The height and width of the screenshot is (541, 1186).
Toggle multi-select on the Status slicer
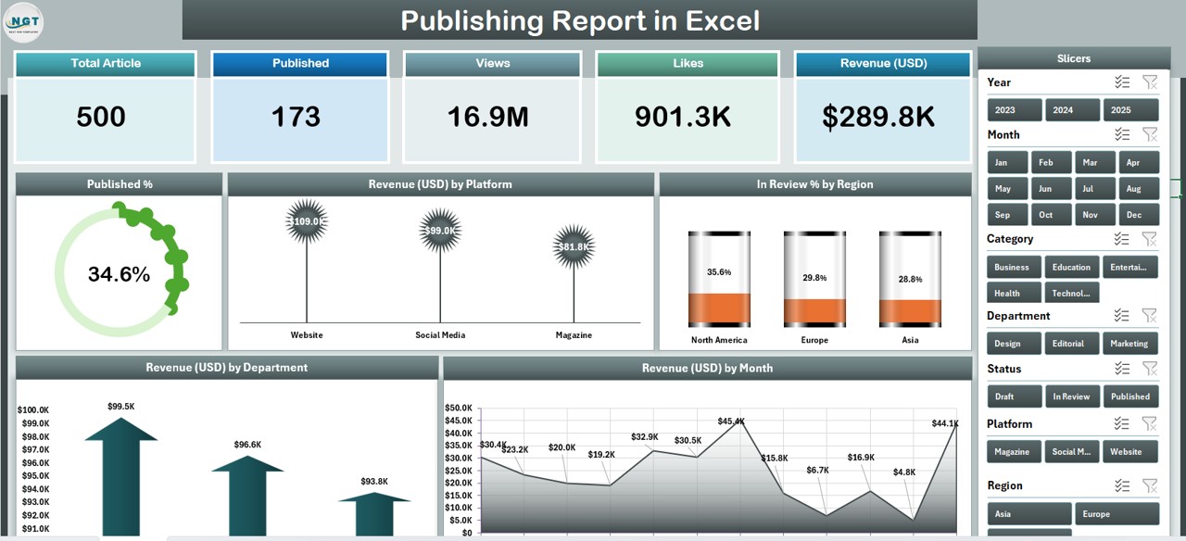(x=1122, y=369)
